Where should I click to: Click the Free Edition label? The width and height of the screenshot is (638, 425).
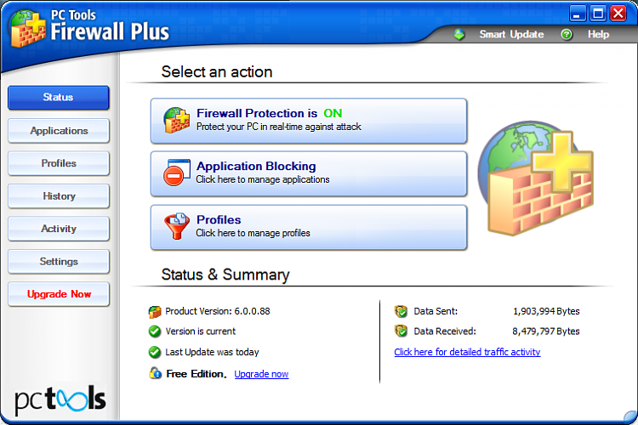point(197,374)
